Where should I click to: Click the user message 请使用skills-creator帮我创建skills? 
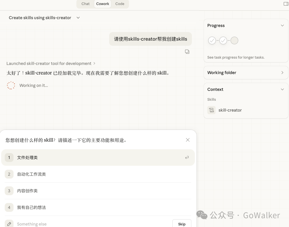[150, 39]
